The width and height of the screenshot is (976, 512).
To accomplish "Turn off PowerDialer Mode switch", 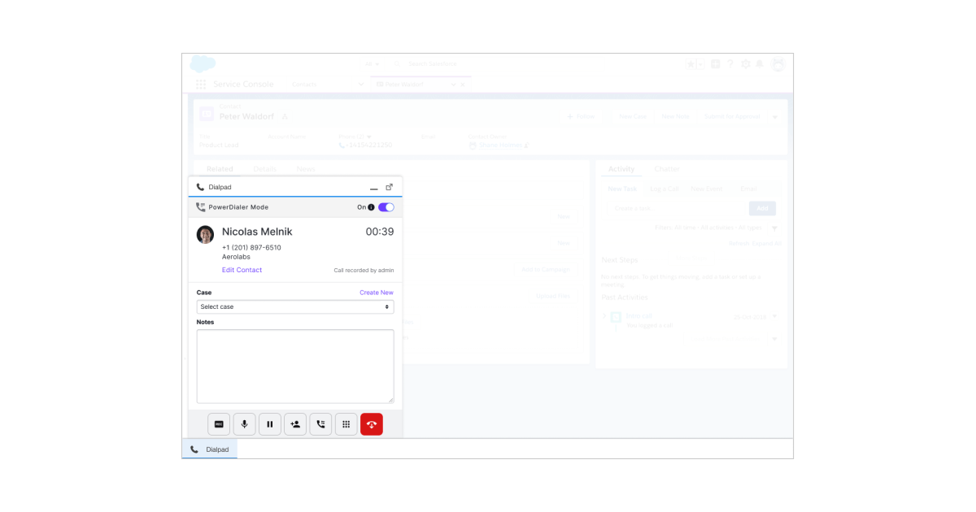I will (386, 207).
